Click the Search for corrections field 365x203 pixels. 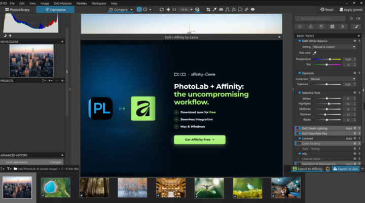(x=320, y=18)
